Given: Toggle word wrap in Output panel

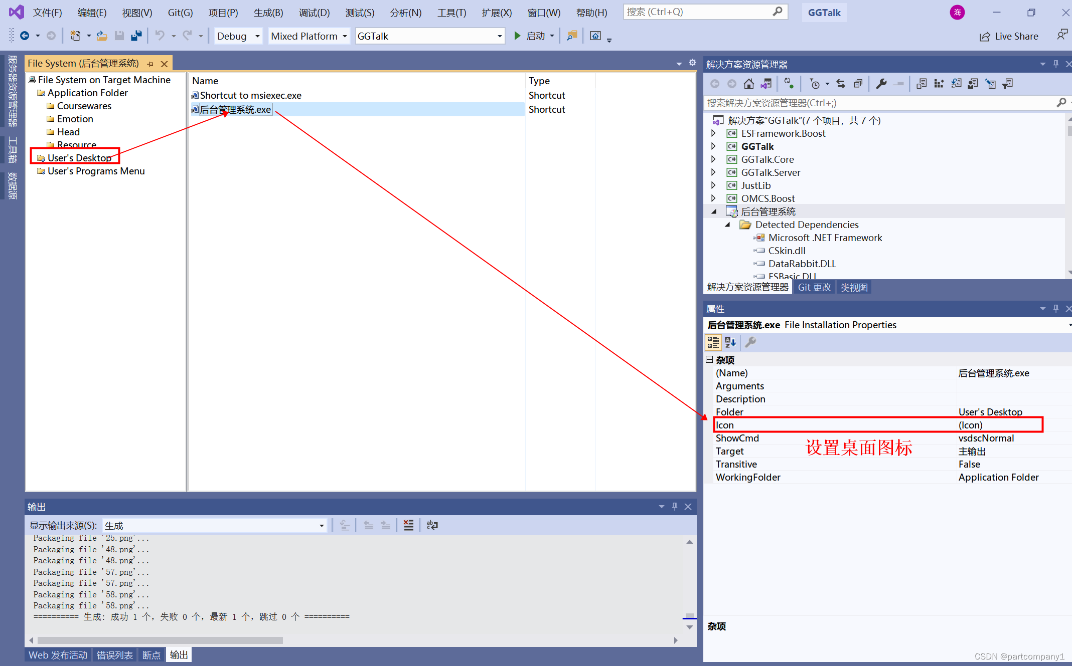Looking at the screenshot, I should (x=432, y=525).
